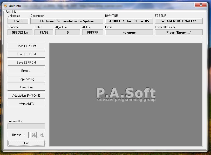
Task: Click the binoculars find-next icon with dots
Action: pyautogui.click(x=42, y=135)
